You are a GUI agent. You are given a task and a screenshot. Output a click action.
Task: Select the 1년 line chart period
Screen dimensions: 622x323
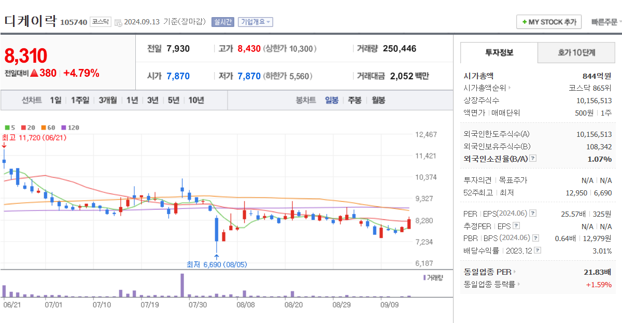[x=132, y=100]
